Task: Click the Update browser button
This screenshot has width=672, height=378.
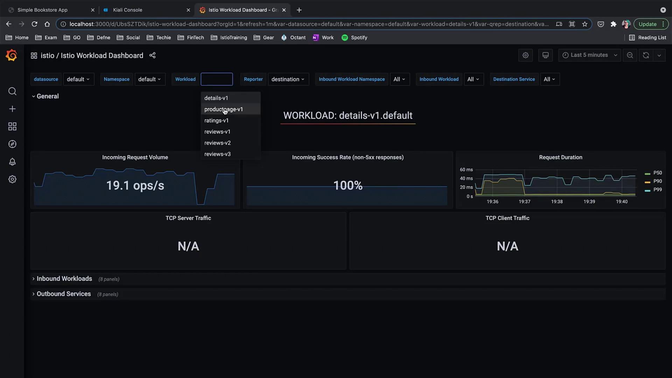Action: coord(647,24)
